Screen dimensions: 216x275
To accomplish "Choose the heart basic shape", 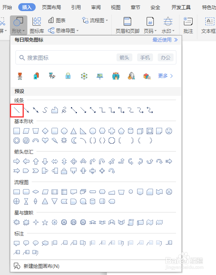I will coord(45,140).
